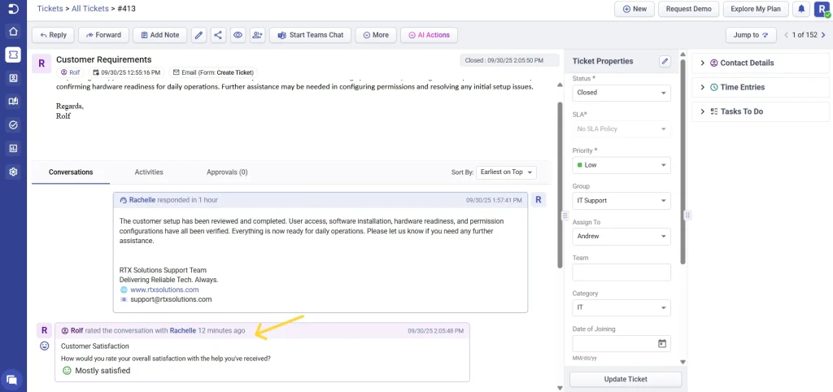Switch to the Conversations tab
This screenshot has height=392, width=833.
tap(71, 172)
